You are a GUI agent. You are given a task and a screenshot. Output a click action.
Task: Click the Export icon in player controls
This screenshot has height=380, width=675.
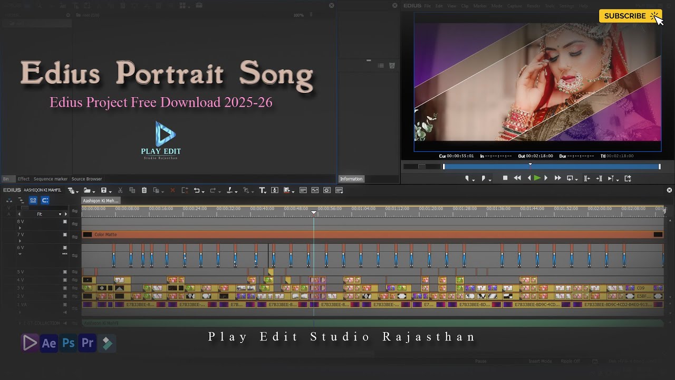[x=628, y=178]
